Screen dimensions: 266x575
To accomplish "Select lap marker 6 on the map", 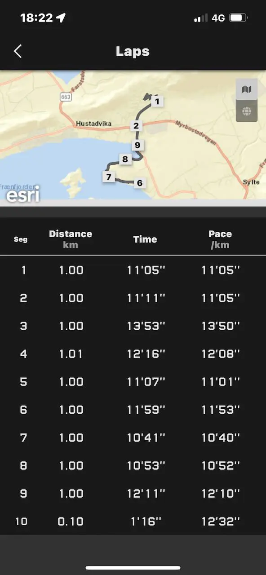I will [140, 183].
